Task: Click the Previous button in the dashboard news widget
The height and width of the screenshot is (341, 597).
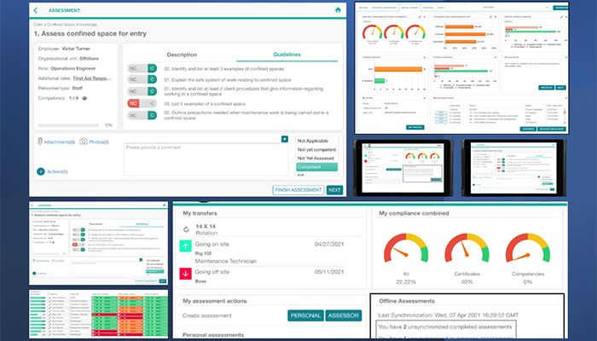Action: (x=547, y=88)
